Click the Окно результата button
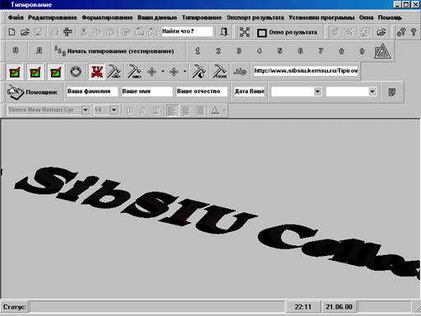 point(287,32)
